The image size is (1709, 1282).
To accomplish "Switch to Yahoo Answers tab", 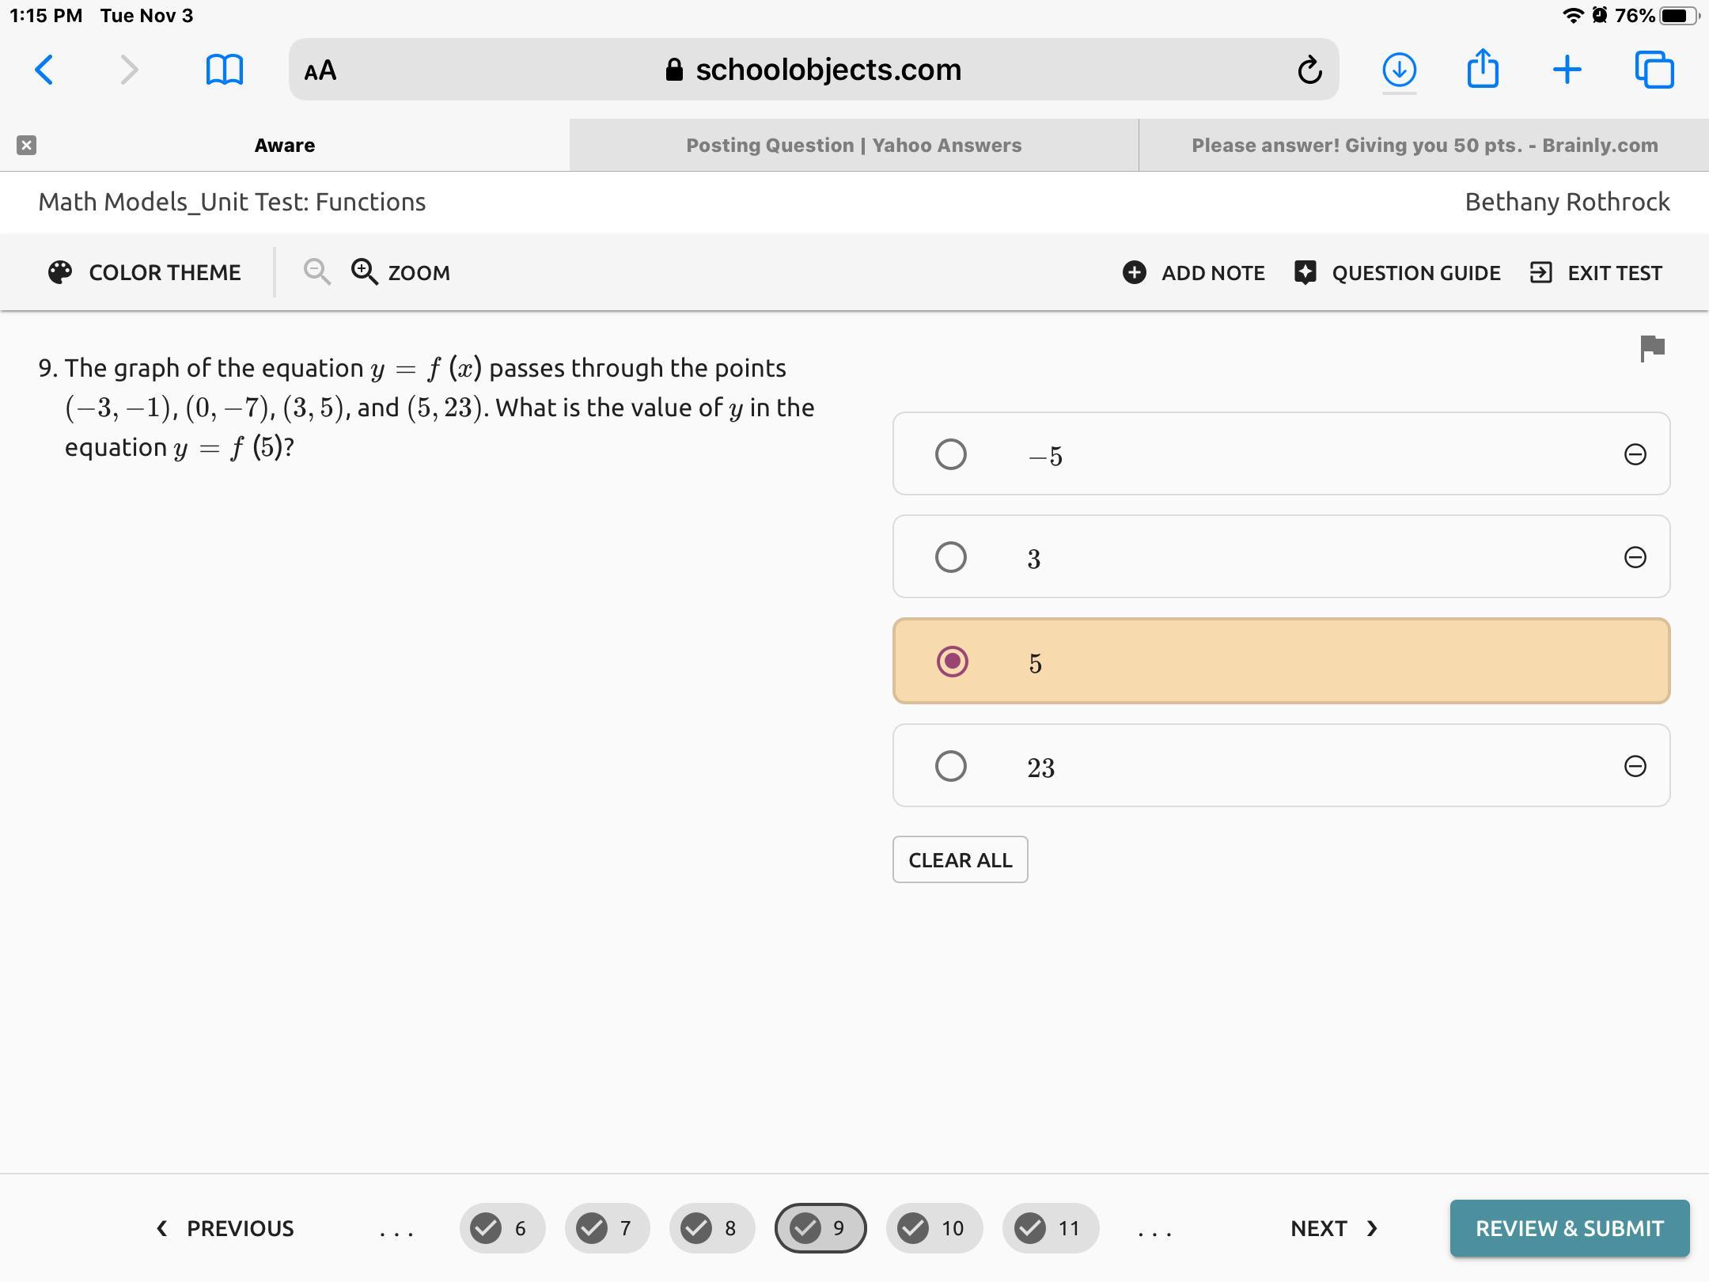I will point(853,146).
